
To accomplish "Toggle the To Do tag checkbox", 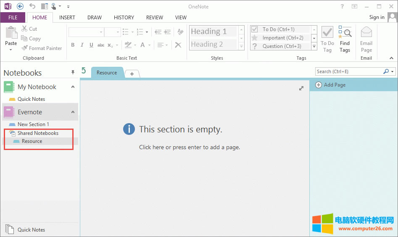I will 254,29.
